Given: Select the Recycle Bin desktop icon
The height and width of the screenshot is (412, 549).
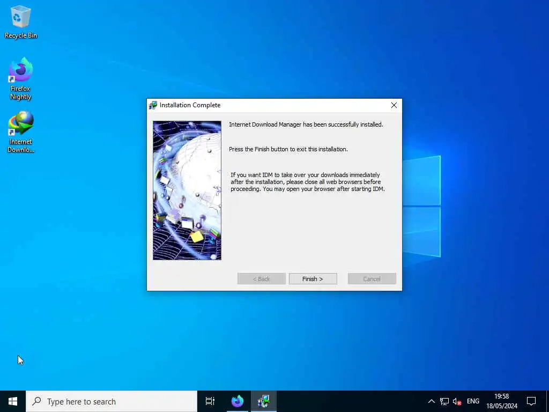Looking at the screenshot, I should (x=21, y=22).
